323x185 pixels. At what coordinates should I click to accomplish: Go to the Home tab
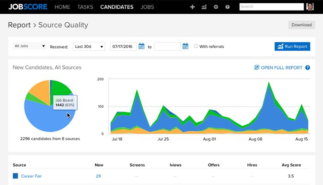(x=62, y=7)
